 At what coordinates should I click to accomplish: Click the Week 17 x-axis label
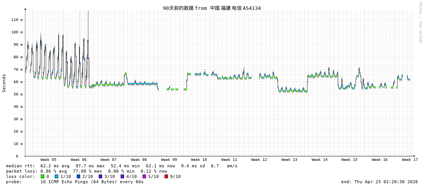pyautogui.click(x=410, y=160)
